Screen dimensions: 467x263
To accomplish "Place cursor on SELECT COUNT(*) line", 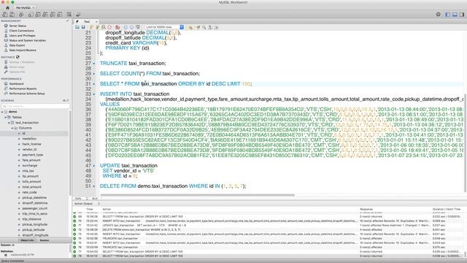I will [150, 73].
